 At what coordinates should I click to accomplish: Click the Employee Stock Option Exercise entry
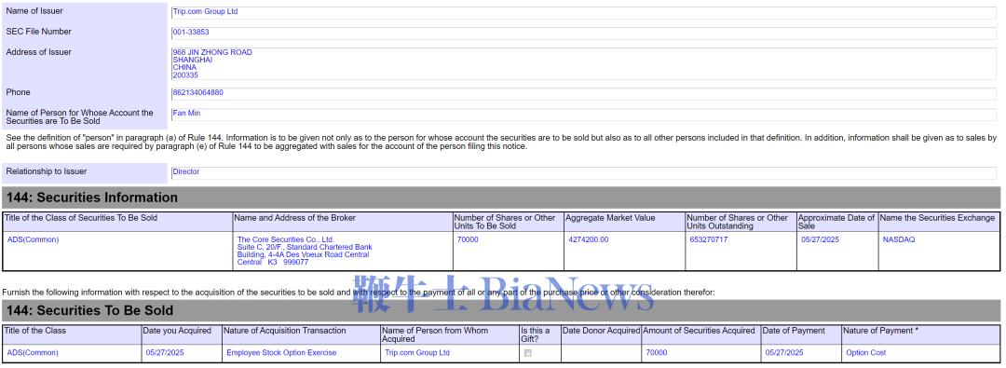pos(281,353)
